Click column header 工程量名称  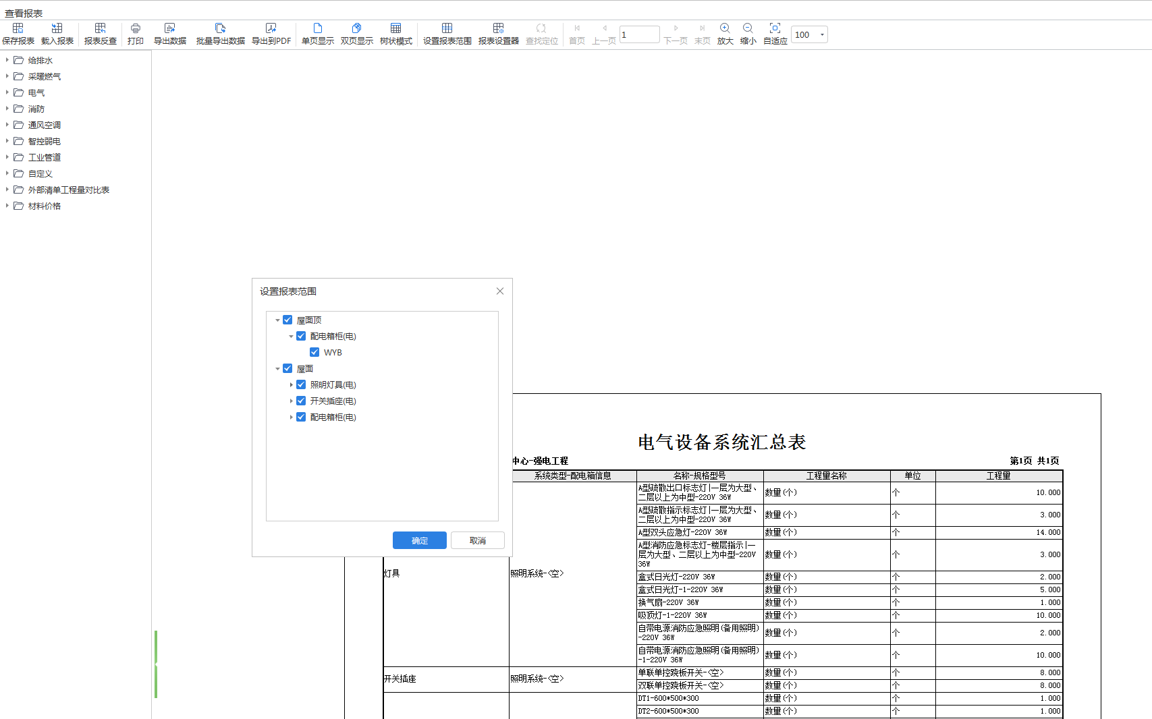tap(827, 476)
